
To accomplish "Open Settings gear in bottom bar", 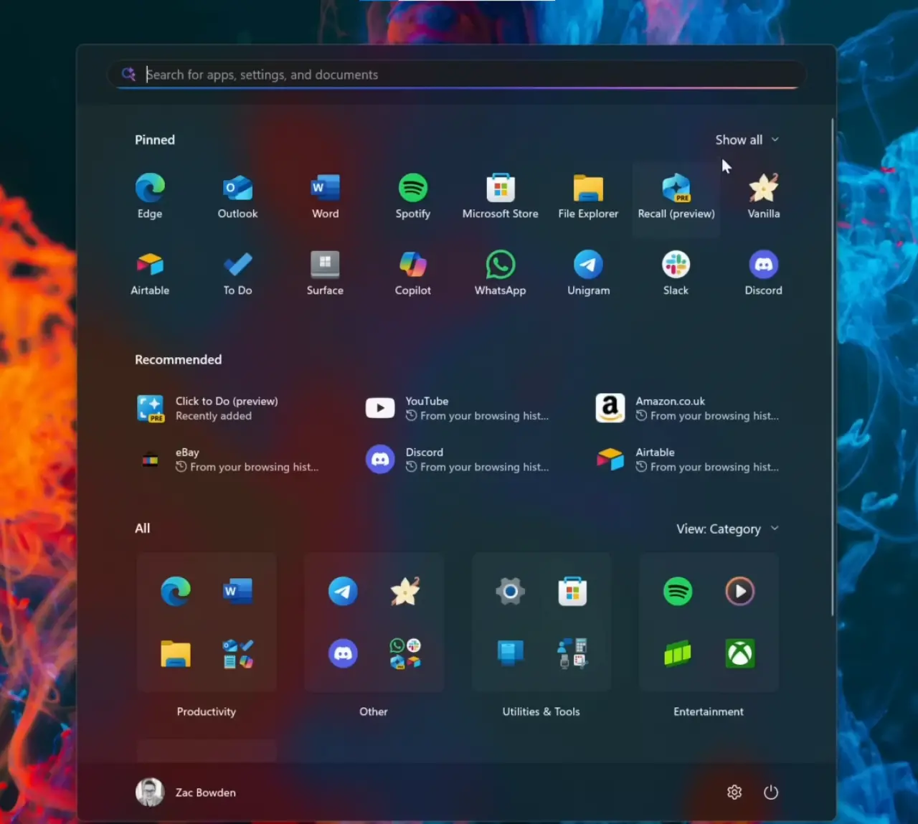I will click(x=734, y=792).
